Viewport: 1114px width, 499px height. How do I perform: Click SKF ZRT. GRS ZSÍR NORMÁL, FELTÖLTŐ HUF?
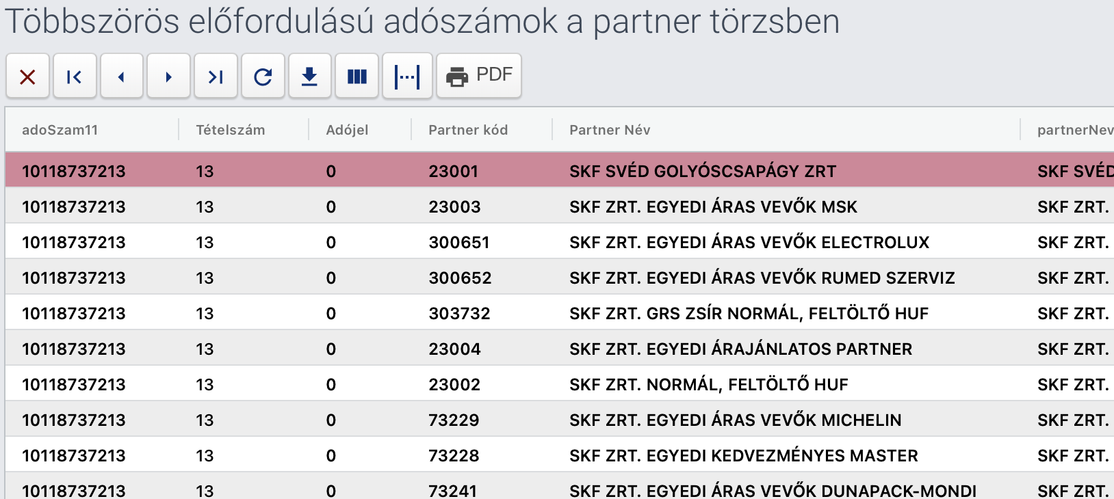click(x=749, y=313)
